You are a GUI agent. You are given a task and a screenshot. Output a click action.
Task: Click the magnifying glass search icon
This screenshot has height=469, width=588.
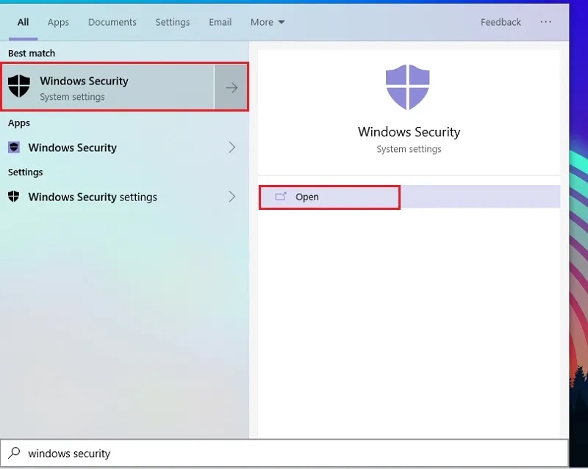pos(14,453)
